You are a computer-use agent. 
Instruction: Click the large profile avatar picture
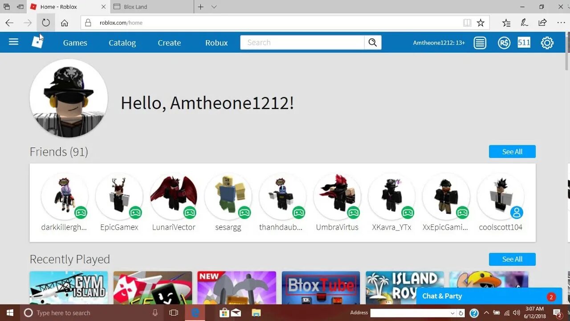[69, 98]
